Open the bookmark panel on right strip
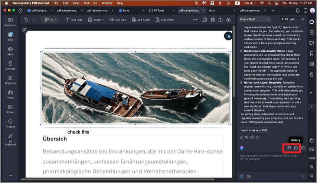 (x=311, y=53)
